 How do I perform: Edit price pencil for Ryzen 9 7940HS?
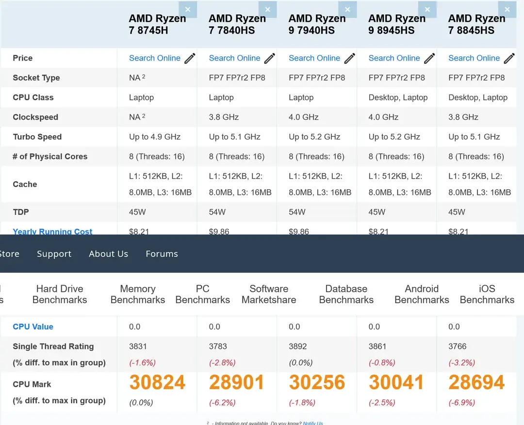[349, 59]
